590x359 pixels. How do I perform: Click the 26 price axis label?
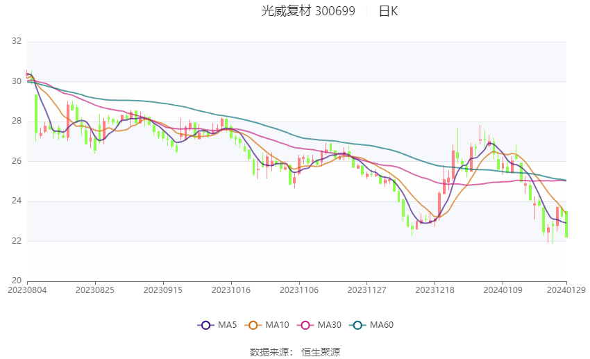(x=17, y=161)
